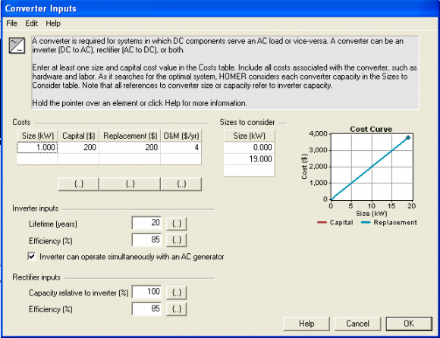440x338 pixels.
Task: Click the empty row in Sizes to consider
Action: (249, 171)
